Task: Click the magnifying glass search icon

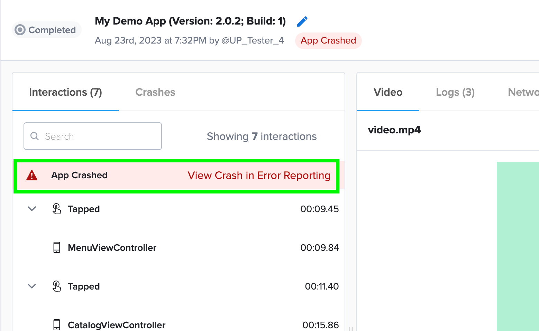Action: [x=35, y=136]
